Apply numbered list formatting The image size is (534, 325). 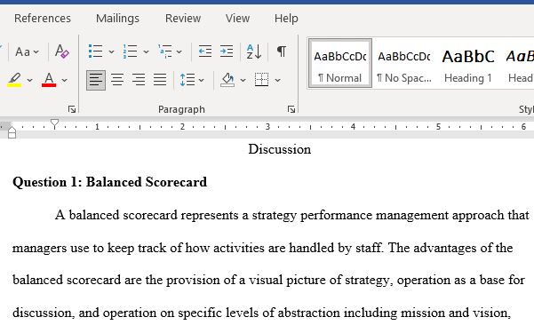[130, 52]
